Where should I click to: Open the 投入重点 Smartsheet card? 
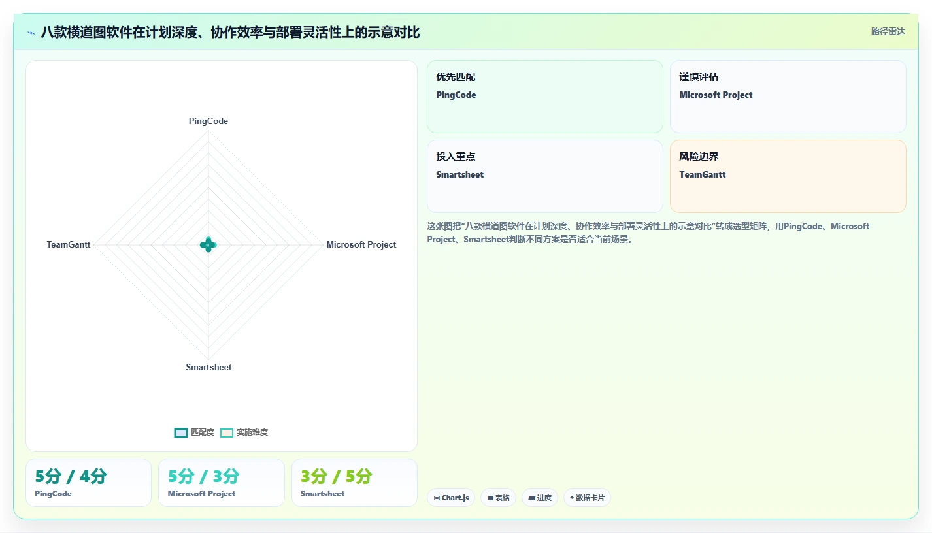[545, 176]
